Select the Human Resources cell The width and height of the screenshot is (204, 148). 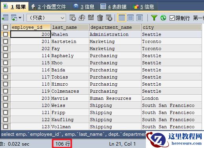click(x=115, y=98)
